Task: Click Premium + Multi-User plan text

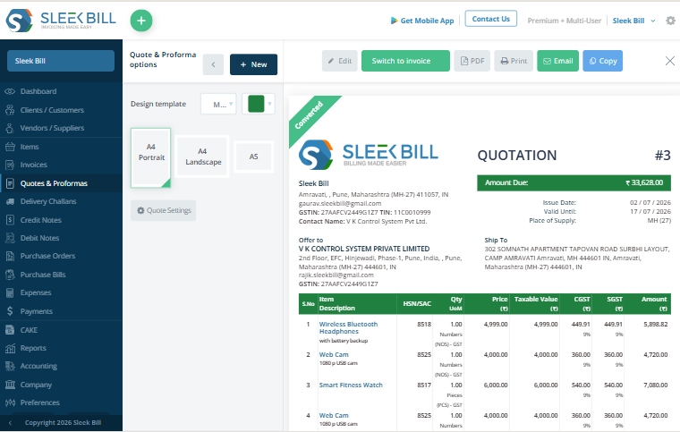Action: pyautogui.click(x=565, y=21)
